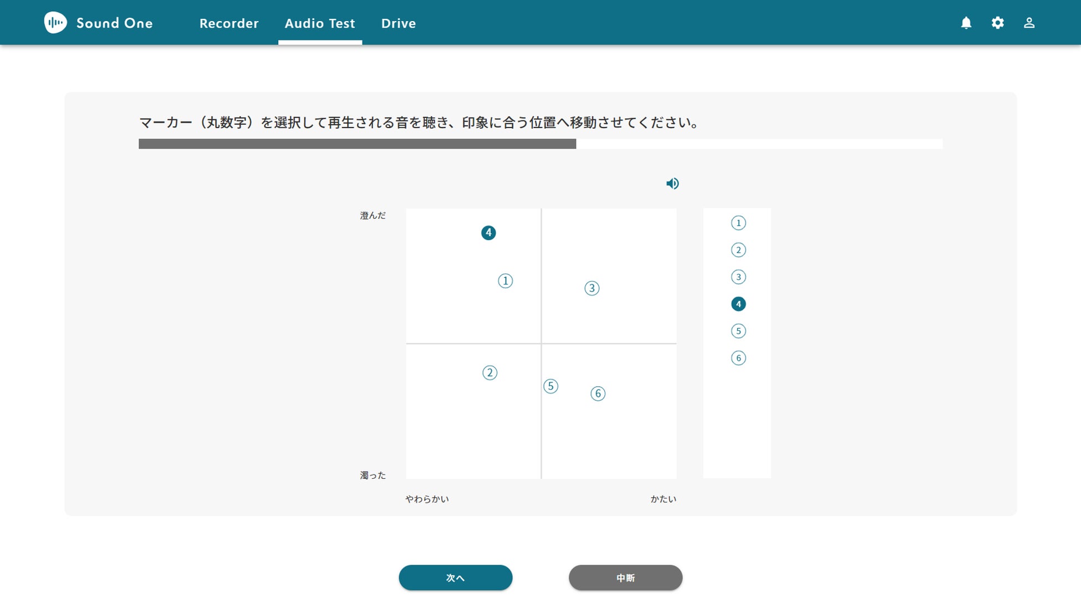Select marker 6 on the grid
1081x608 pixels.
598,394
